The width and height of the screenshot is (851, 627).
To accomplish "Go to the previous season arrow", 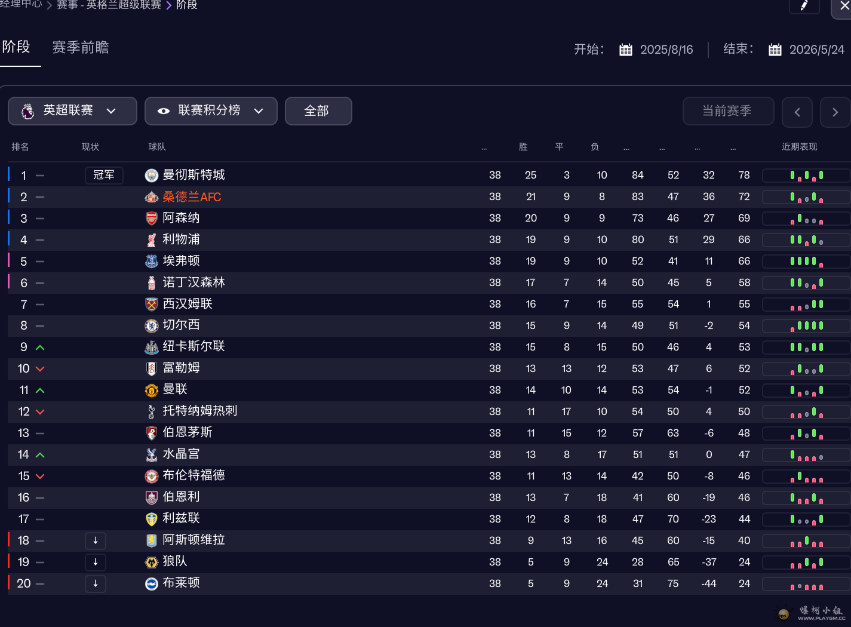I will (797, 112).
